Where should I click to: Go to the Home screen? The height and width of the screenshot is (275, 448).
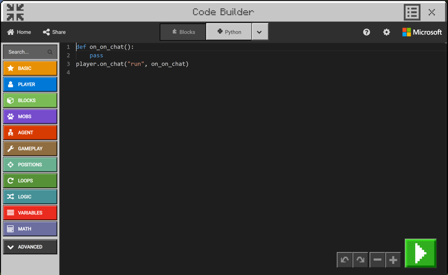[x=19, y=32]
